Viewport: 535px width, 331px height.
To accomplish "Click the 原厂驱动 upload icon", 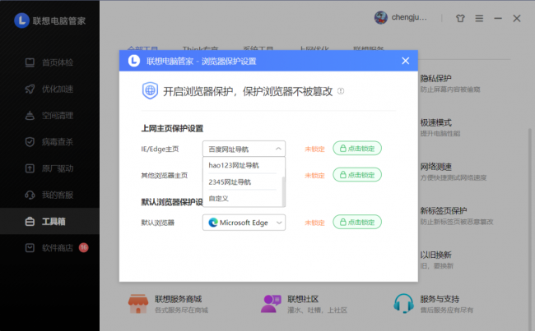I will (30, 168).
